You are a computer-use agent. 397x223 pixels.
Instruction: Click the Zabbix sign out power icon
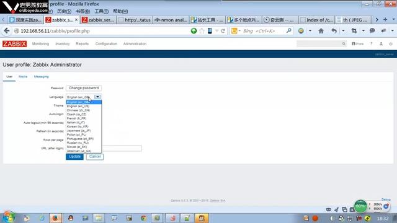[x=391, y=44]
